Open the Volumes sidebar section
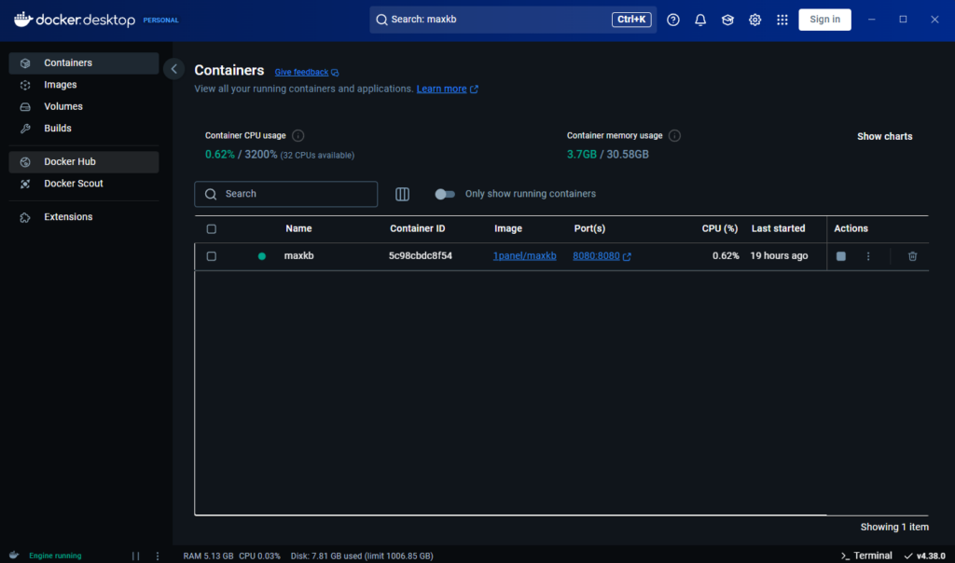This screenshot has width=955, height=563. coord(83,106)
